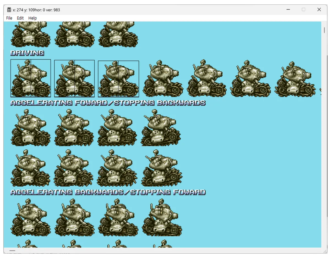This screenshot has width=330, height=255.
Task: Select the third boxed tank sprite under DRIVING
Action: [119, 79]
